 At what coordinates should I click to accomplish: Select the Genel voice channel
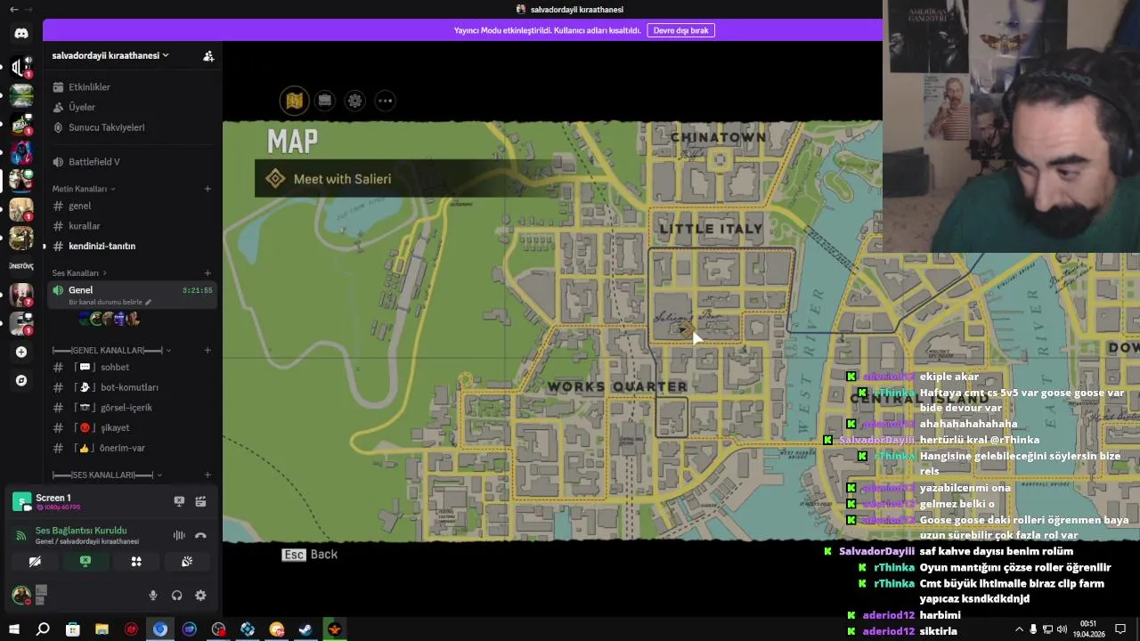coord(132,294)
